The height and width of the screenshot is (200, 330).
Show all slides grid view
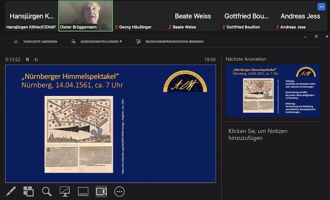(x=28, y=191)
